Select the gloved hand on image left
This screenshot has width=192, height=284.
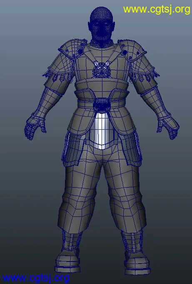click(35, 127)
